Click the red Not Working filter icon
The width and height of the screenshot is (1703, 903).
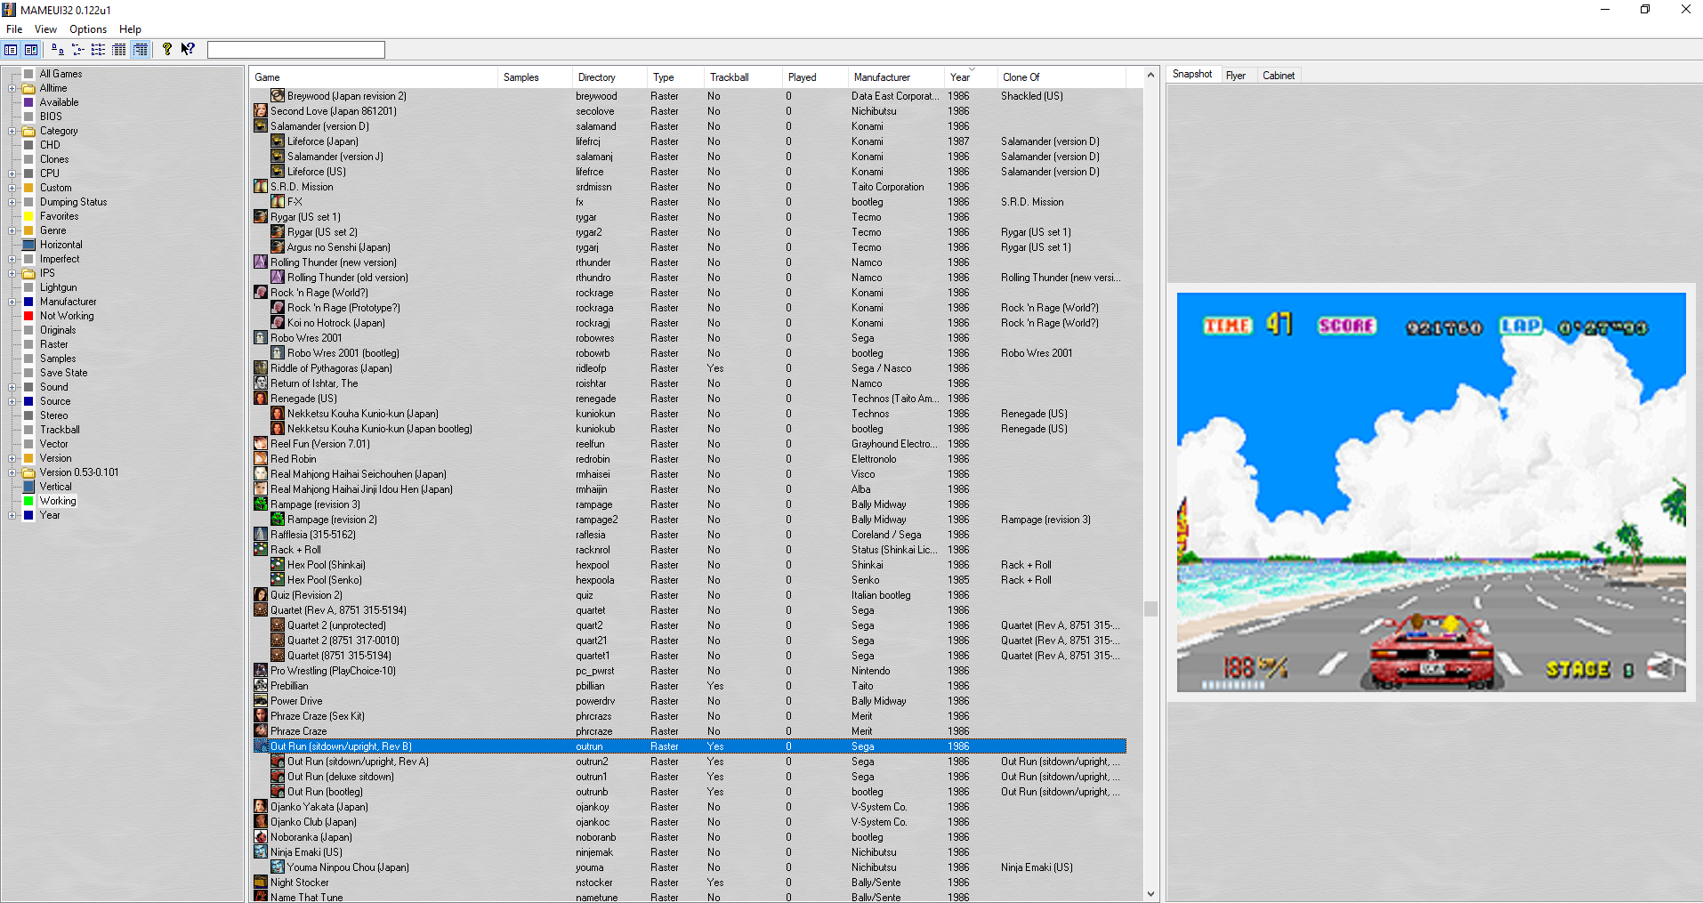(28, 316)
